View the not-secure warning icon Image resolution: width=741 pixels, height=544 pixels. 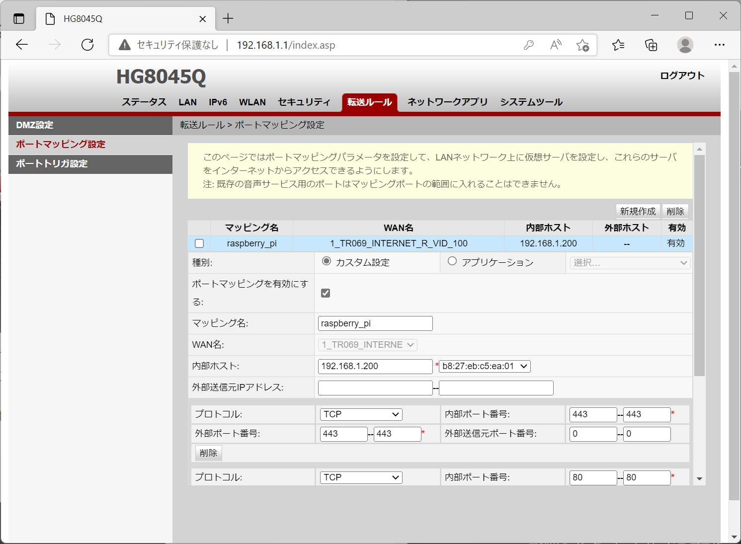click(125, 45)
